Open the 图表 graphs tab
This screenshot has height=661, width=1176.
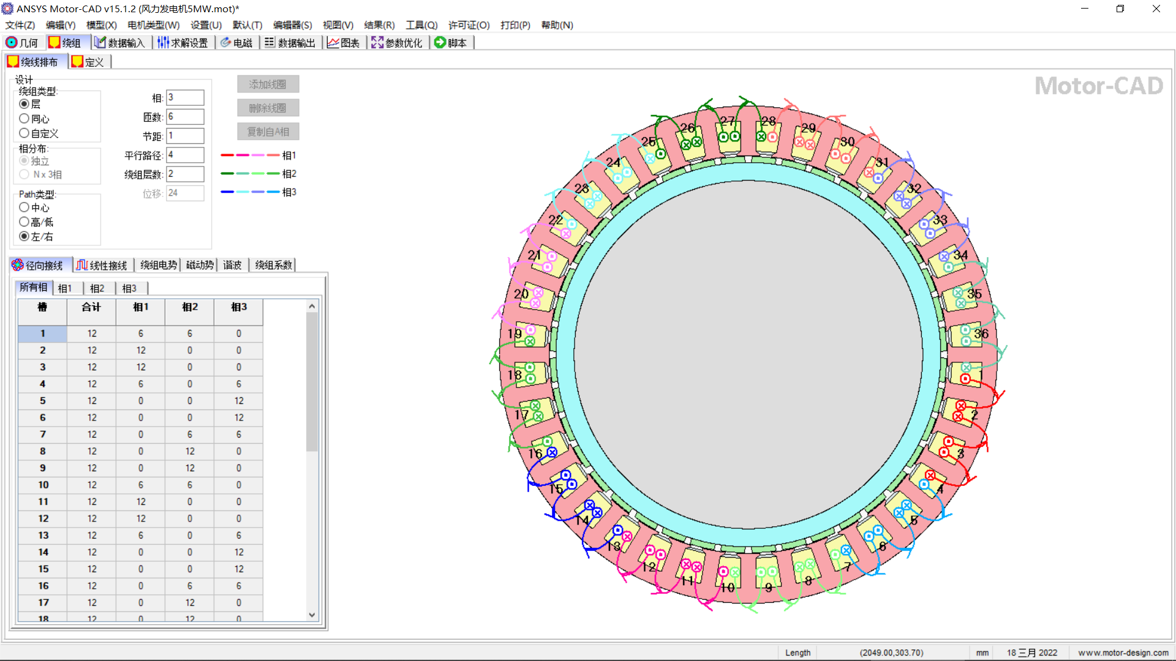coord(344,43)
